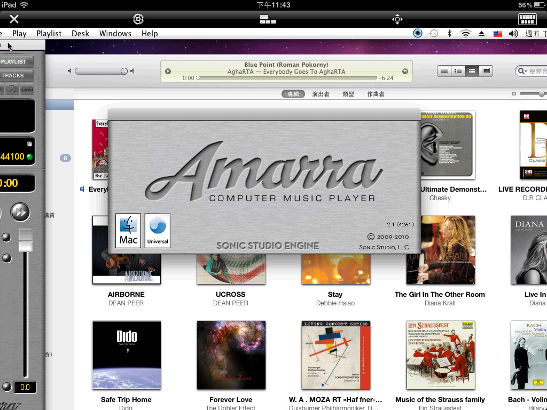Click the 0.0 level readout in Amarra
Screen dimensions: 547x410
25,387
